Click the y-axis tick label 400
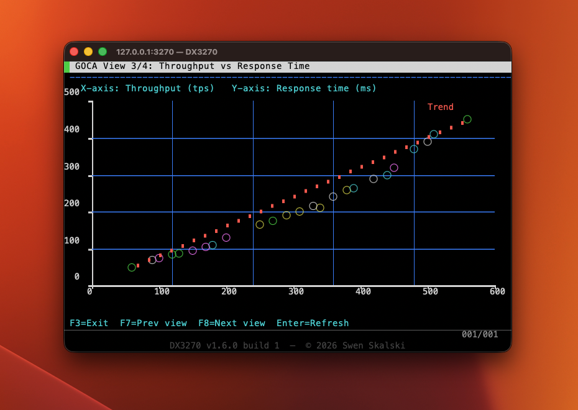 point(71,129)
